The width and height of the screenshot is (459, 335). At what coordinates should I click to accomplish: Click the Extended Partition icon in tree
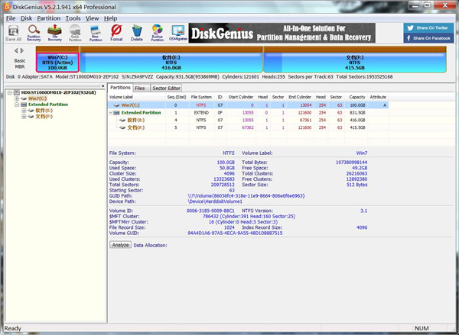[24, 105]
